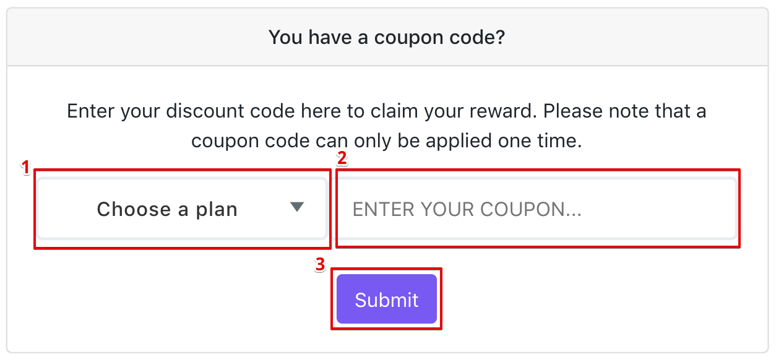776x362 pixels.
Task: Select the "Choose a plan" label text
Action: click(x=167, y=209)
